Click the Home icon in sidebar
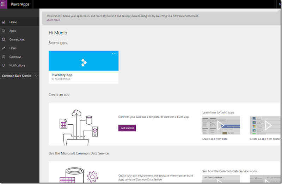Viewport: 282px width, 184px height. tap(4, 22)
